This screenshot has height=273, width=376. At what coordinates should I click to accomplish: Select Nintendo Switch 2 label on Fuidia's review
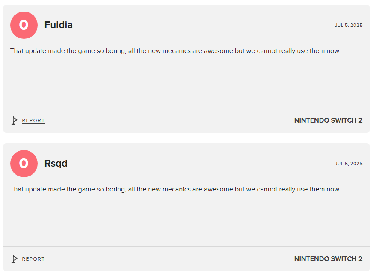[x=328, y=120]
